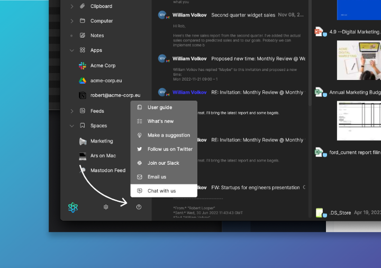The image size is (381, 268).
Task: Choose User guide in the help menu
Action: 159,108
